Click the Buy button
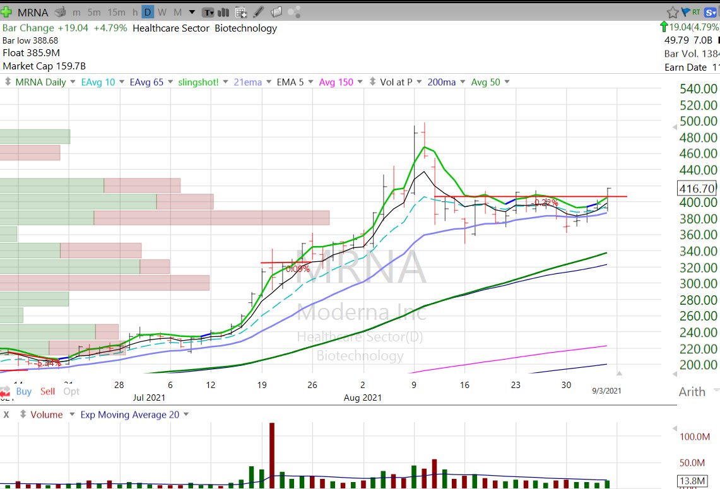 (24, 391)
